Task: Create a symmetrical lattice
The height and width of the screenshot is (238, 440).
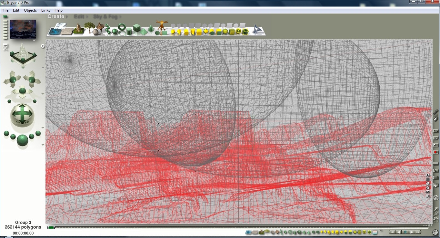Action: 101,26
